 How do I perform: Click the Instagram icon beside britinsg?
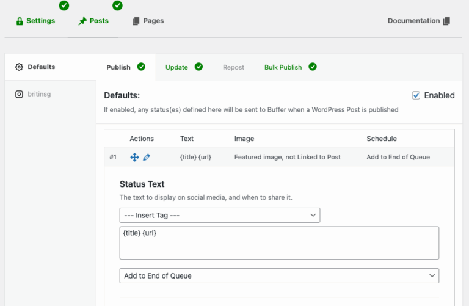pos(19,94)
